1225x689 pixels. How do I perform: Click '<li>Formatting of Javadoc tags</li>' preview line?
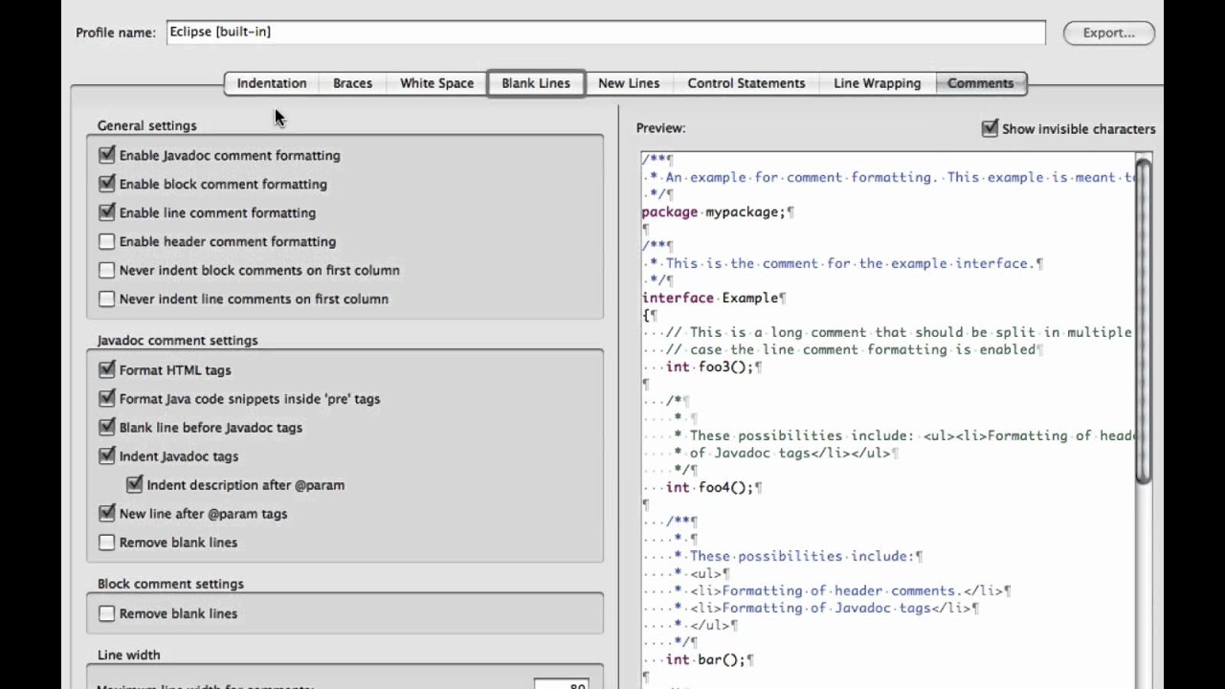click(834, 608)
